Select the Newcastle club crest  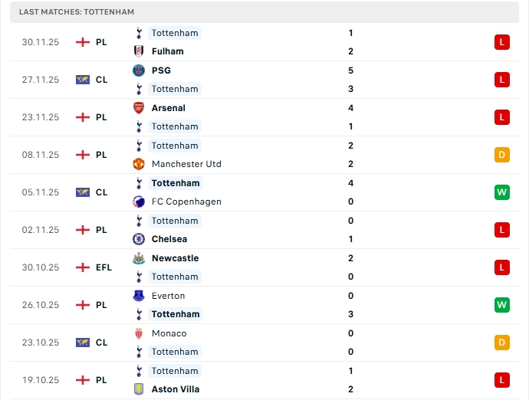139,258
